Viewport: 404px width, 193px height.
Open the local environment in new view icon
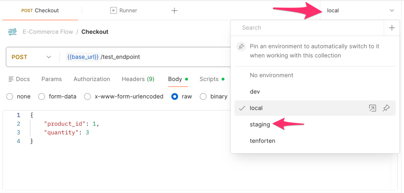pyautogui.click(x=372, y=108)
